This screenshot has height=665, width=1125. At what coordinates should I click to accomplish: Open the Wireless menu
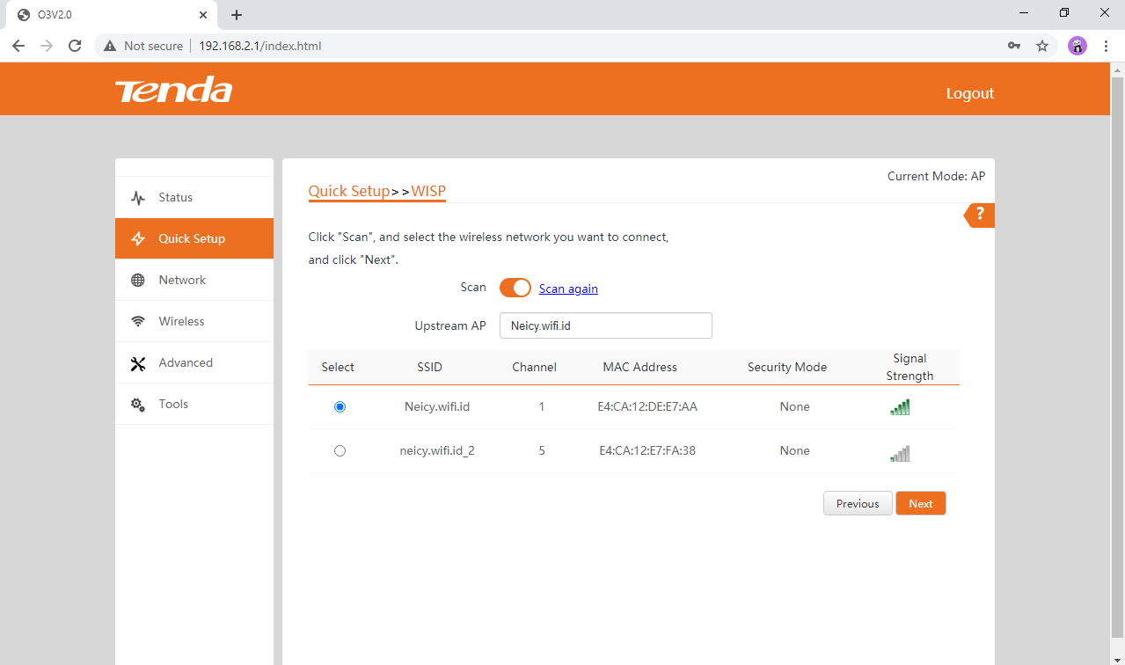pos(194,322)
